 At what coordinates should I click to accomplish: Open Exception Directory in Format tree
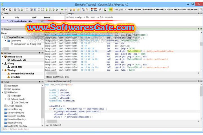16,116
